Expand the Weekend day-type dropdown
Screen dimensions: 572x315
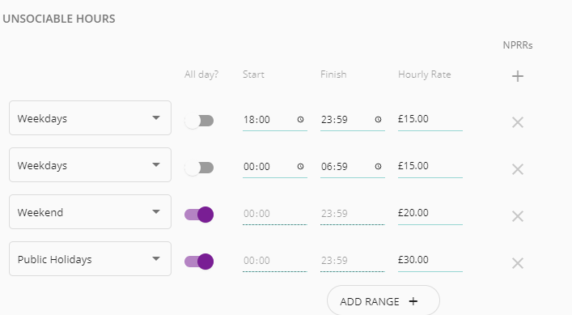pyautogui.click(x=90, y=211)
